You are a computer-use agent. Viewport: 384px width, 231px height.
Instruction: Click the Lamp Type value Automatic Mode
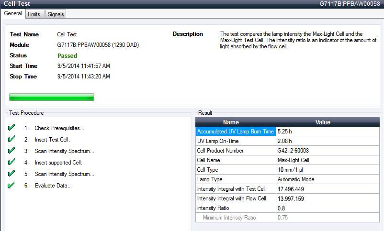coord(295,179)
